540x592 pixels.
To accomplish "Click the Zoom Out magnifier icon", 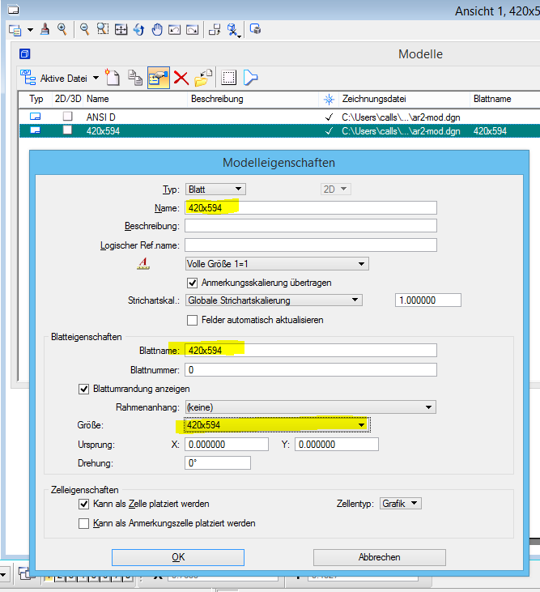I will click(83, 30).
